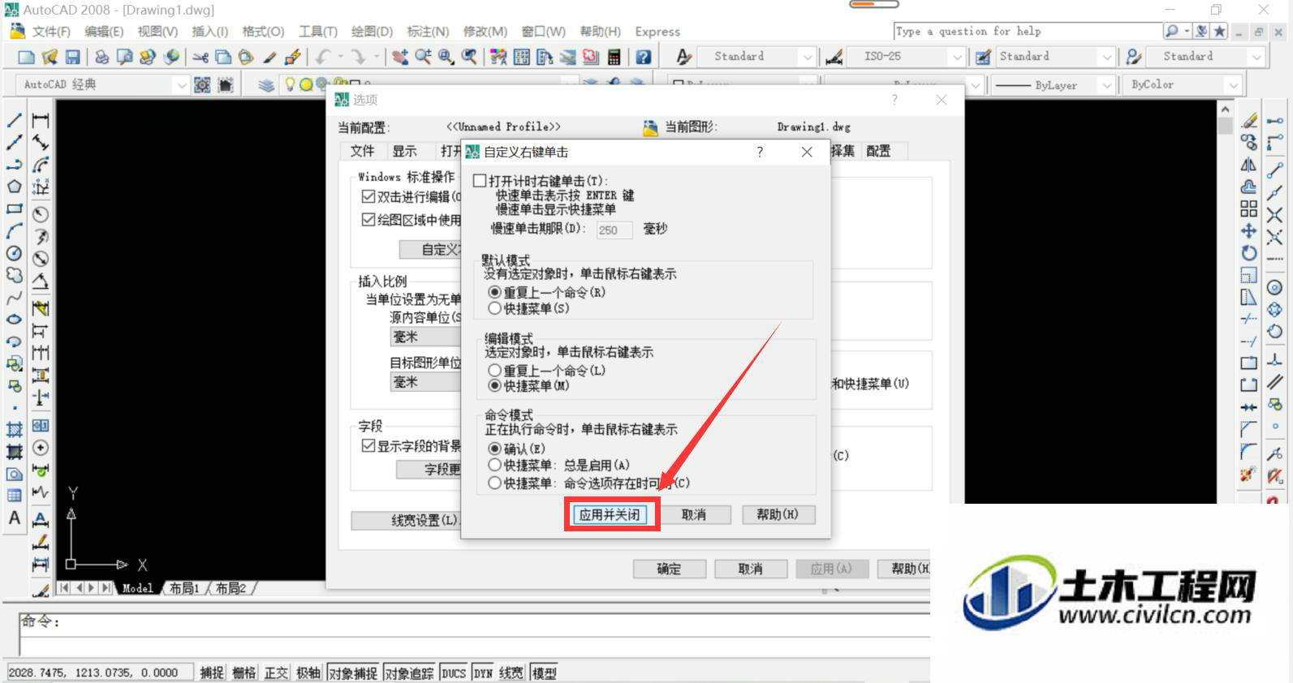
Task: Select the Move modify tool
Action: tap(1249, 230)
